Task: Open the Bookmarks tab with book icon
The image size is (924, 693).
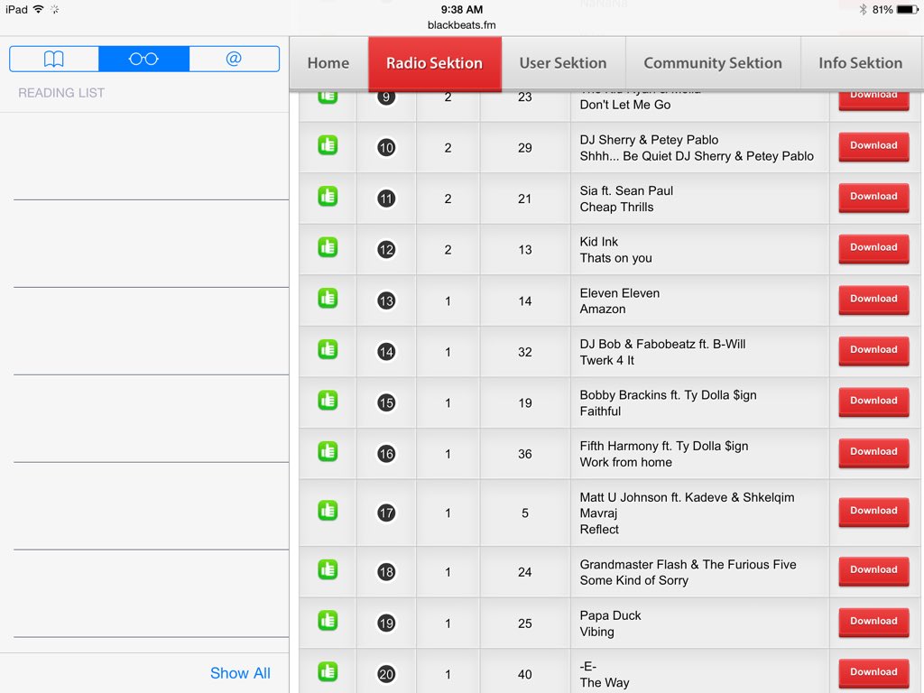Action: (x=54, y=59)
